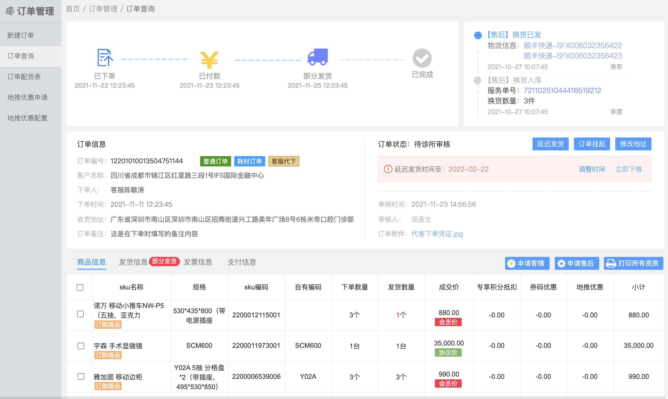Click sku code 2200006539006

(x=256, y=377)
